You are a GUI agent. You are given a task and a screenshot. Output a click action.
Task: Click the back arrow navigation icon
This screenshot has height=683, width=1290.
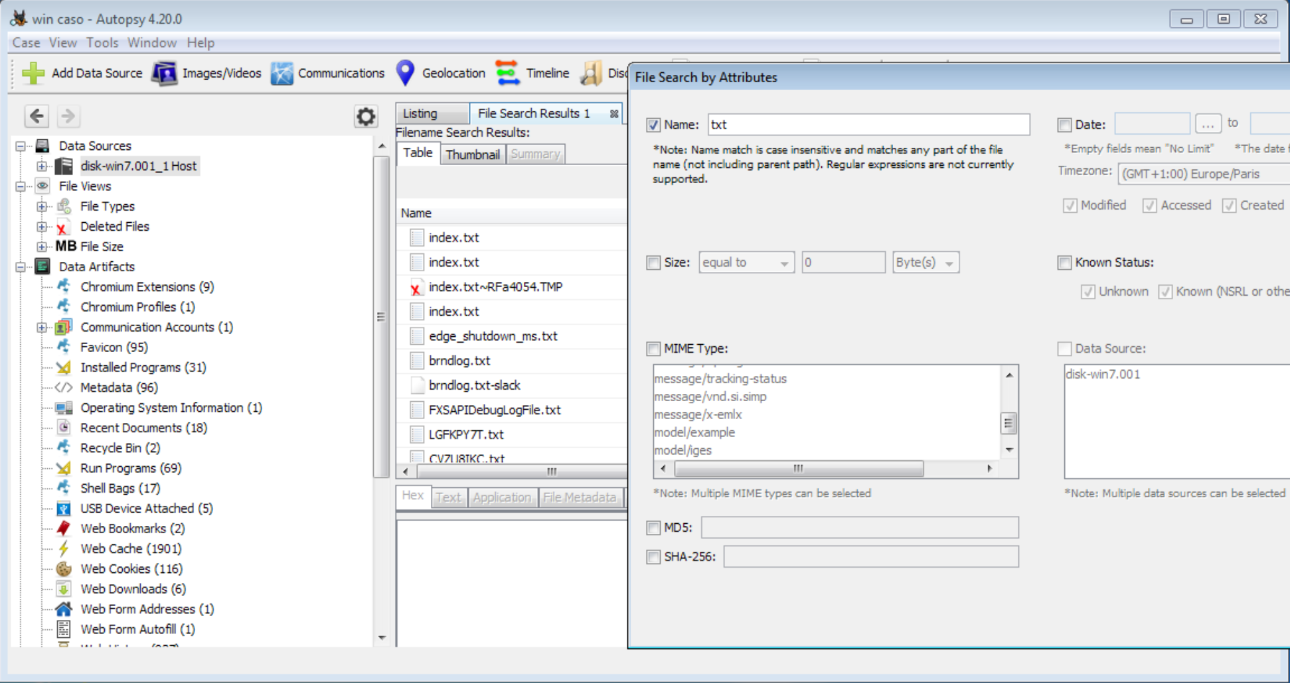pyautogui.click(x=37, y=116)
